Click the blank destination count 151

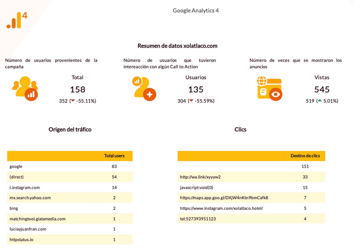click(x=305, y=166)
